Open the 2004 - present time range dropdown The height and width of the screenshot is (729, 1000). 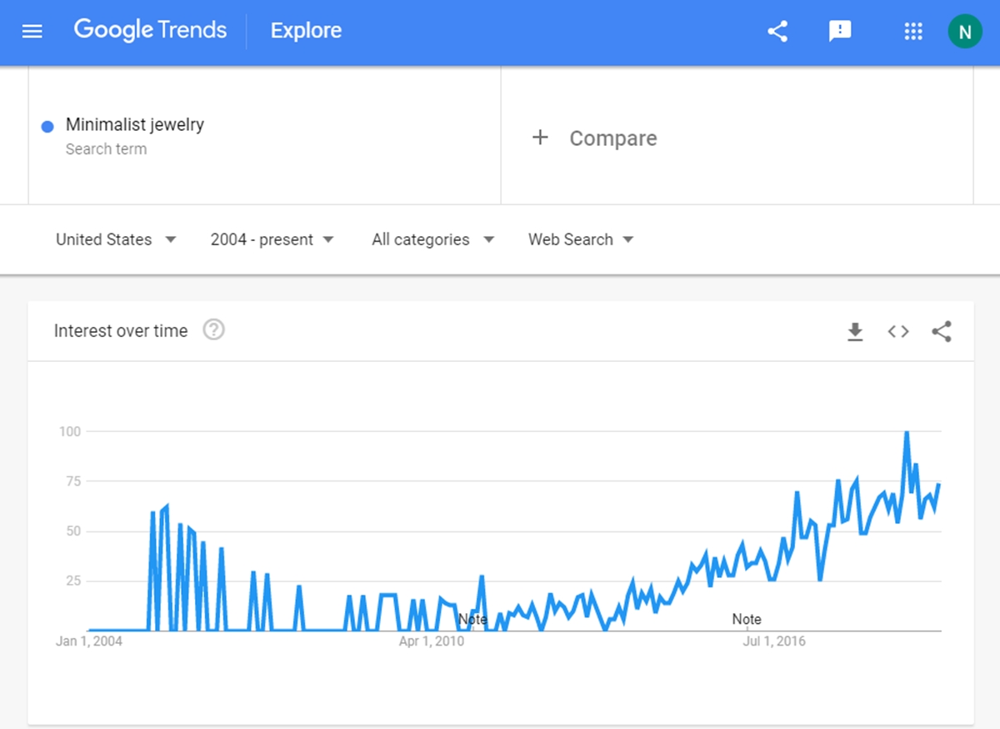(x=272, y=239)
